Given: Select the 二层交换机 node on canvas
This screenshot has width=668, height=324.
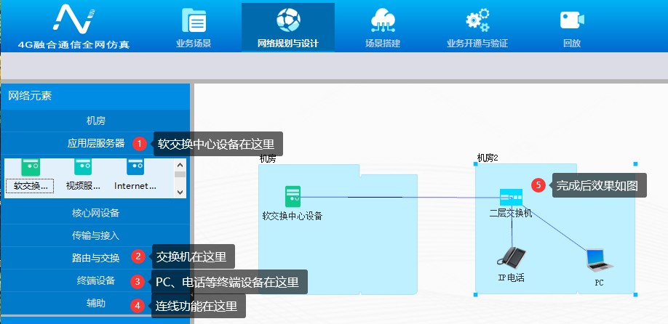Looking at the screenshot, I should 511,198.
